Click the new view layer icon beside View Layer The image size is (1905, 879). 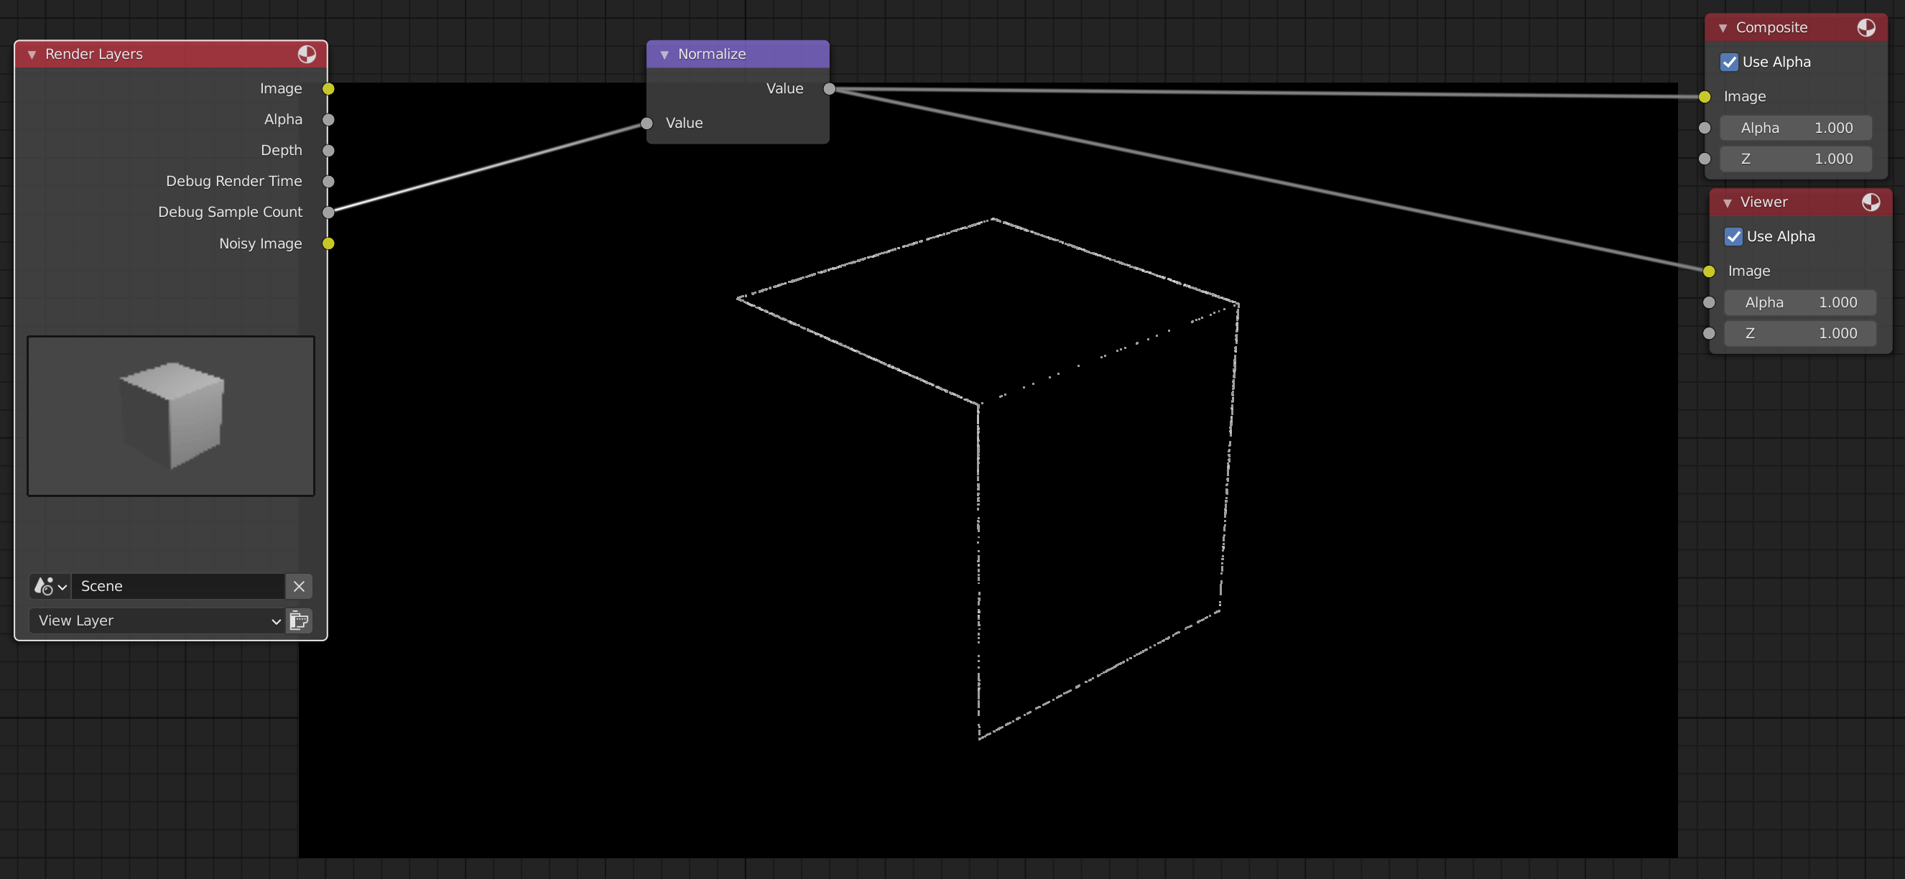coord(298,620)
